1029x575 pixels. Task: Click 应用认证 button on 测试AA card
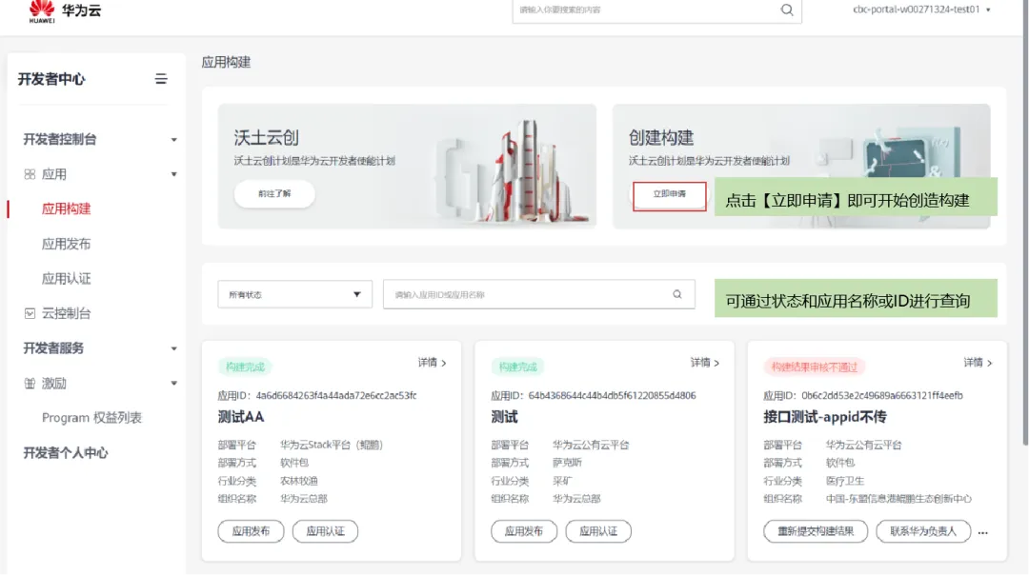(326, 531)
